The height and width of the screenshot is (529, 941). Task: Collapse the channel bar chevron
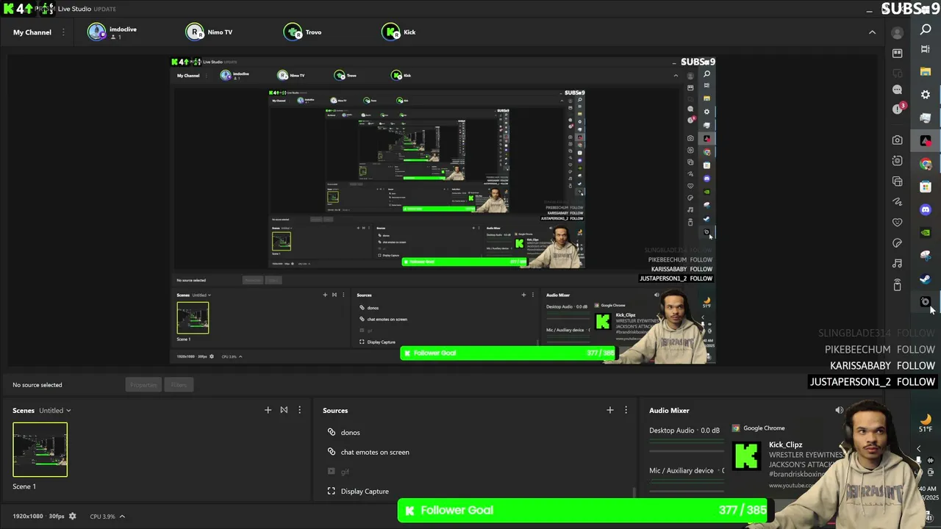(x=872, y=32)
